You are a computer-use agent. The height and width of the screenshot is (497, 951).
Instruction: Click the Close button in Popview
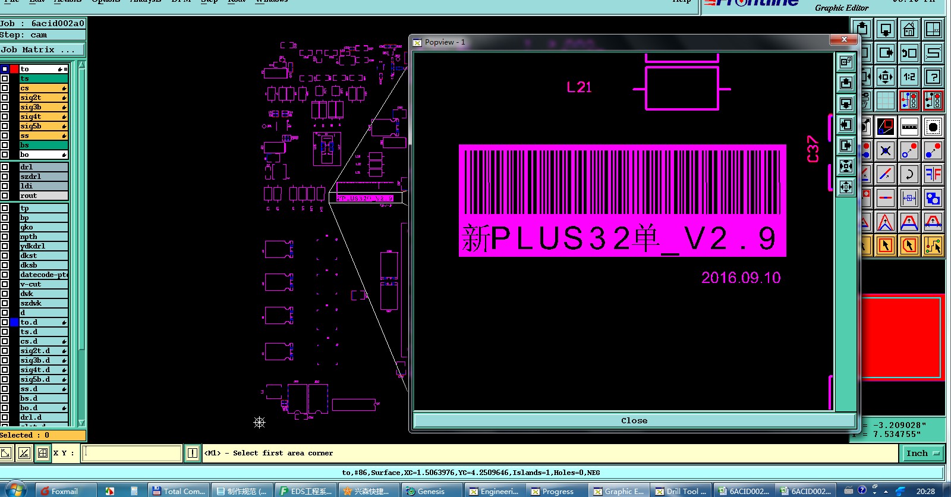[x=634, y=420]
